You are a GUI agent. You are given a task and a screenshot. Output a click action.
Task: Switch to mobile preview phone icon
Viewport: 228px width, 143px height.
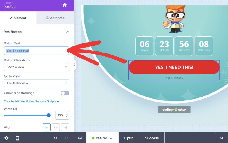[x=17, y=138]
